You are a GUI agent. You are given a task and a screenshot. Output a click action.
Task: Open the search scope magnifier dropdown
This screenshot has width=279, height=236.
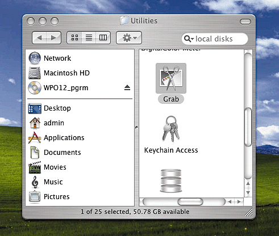click(189, 39)
